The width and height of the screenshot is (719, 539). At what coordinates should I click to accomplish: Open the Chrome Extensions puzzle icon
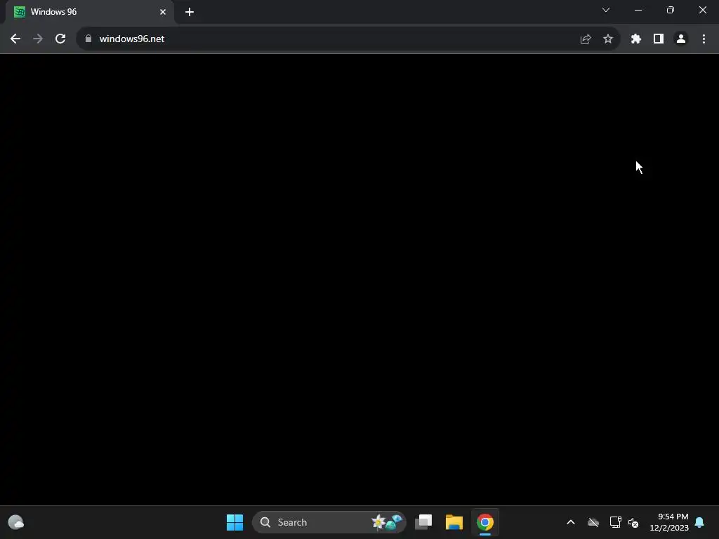coord(636,39)
